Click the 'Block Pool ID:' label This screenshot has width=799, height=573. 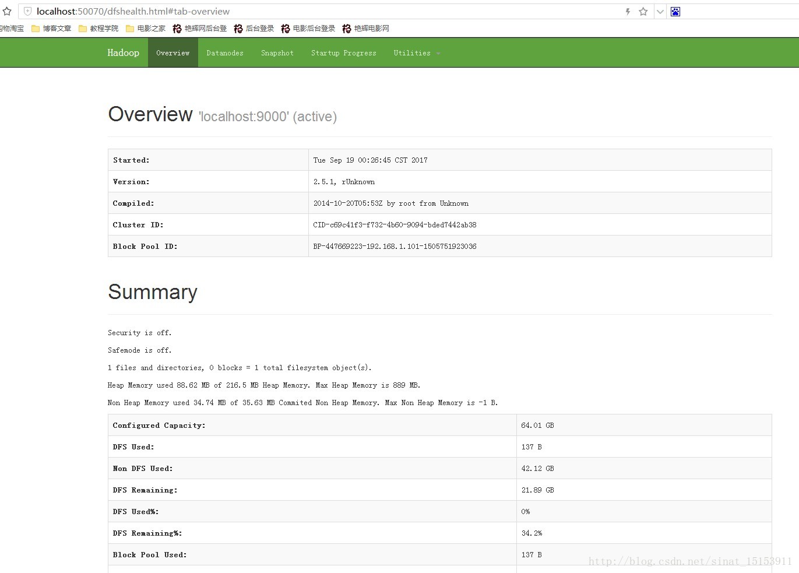pyautogui.click(x=145, y=246)
